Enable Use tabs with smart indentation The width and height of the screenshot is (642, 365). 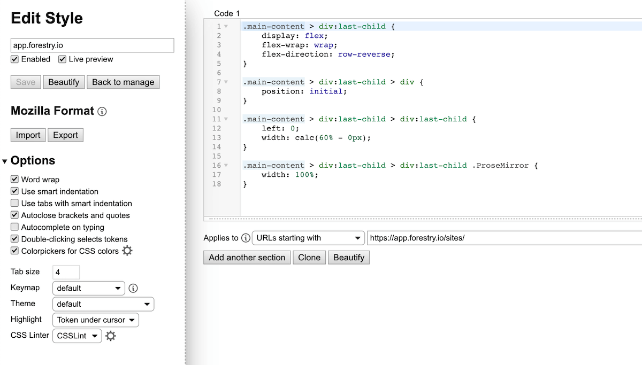coord(14,204)
